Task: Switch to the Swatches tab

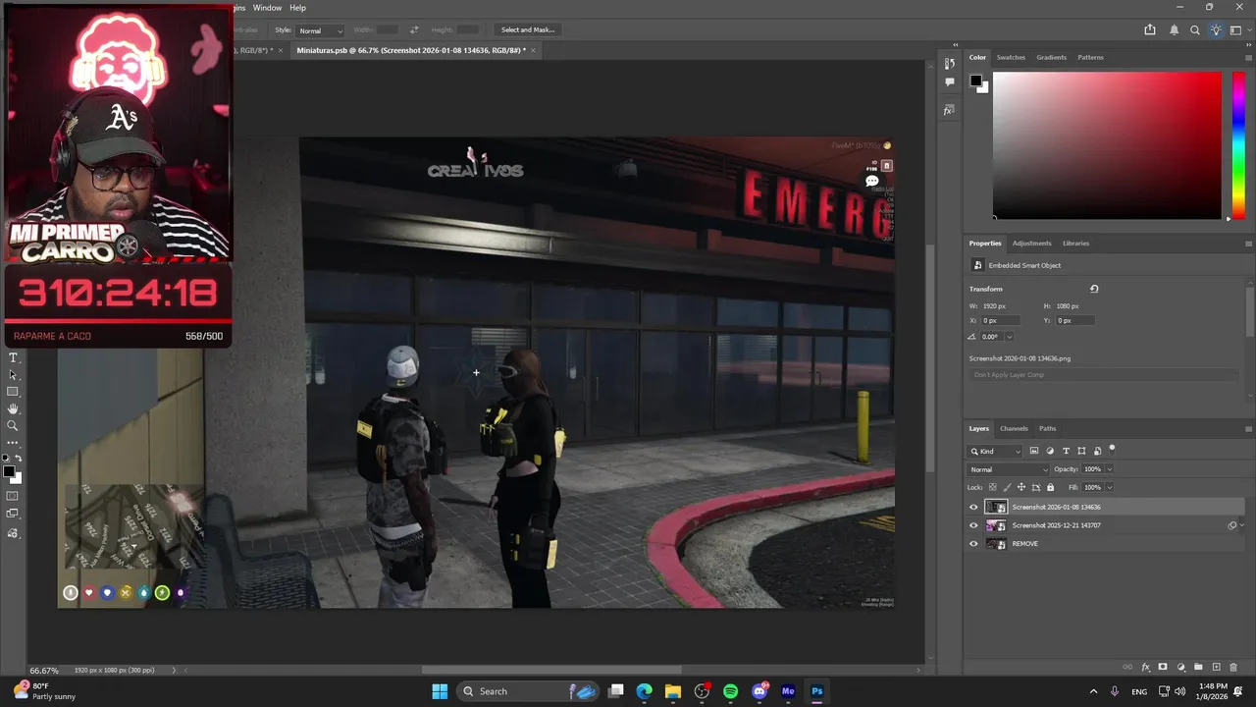Action: [x=1011, y=57]
